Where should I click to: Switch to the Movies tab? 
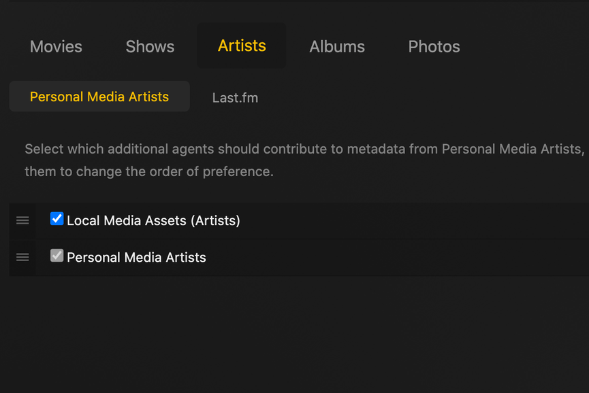[x=56, y=46]
